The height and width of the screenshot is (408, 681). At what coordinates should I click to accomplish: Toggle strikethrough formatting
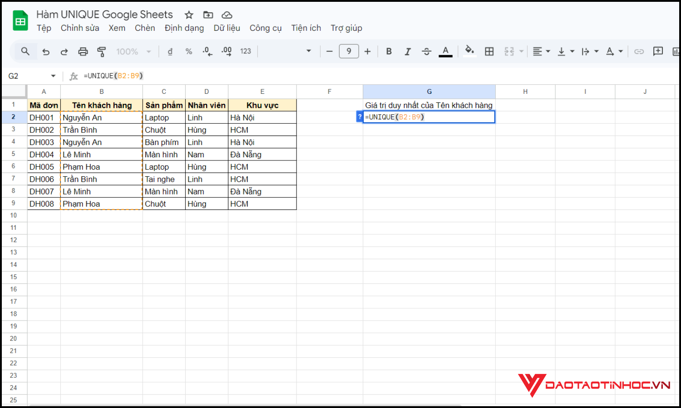(x=427, y=51)
